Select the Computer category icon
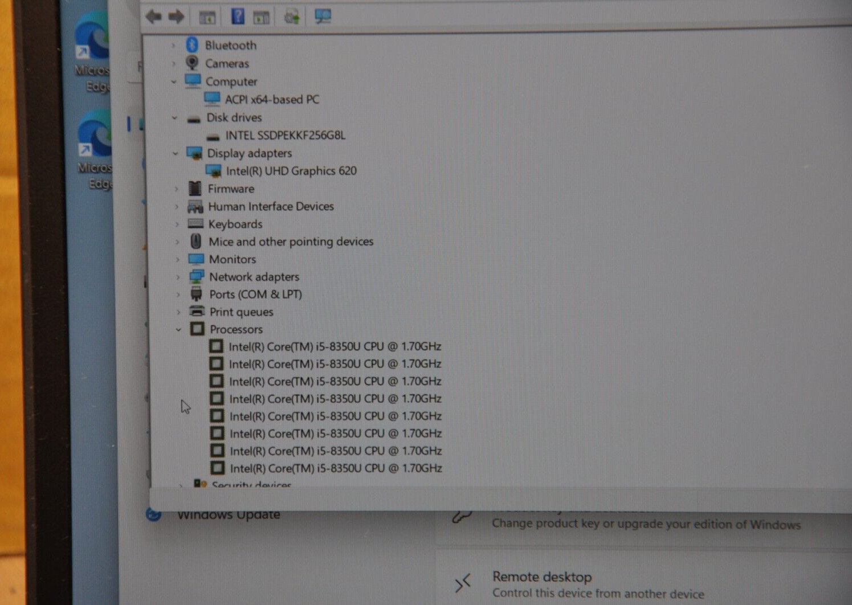The image size is (852, 605). (x=193, y=81)
